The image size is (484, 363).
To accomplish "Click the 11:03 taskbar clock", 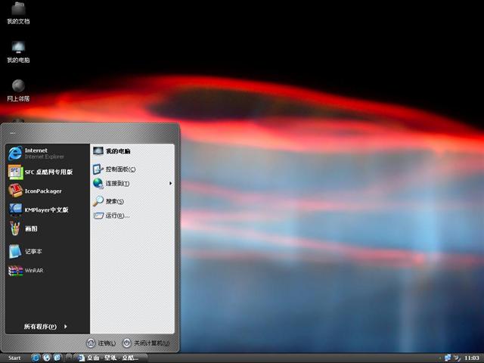I will pos(472,358).
